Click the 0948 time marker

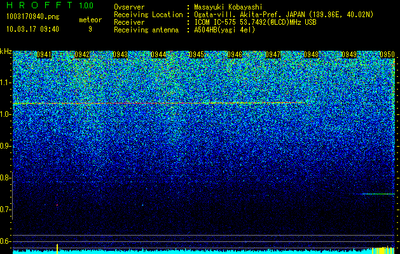click(x=311, y=55)
